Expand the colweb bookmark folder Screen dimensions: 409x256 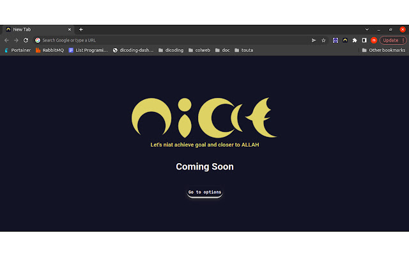click(199, 50)
